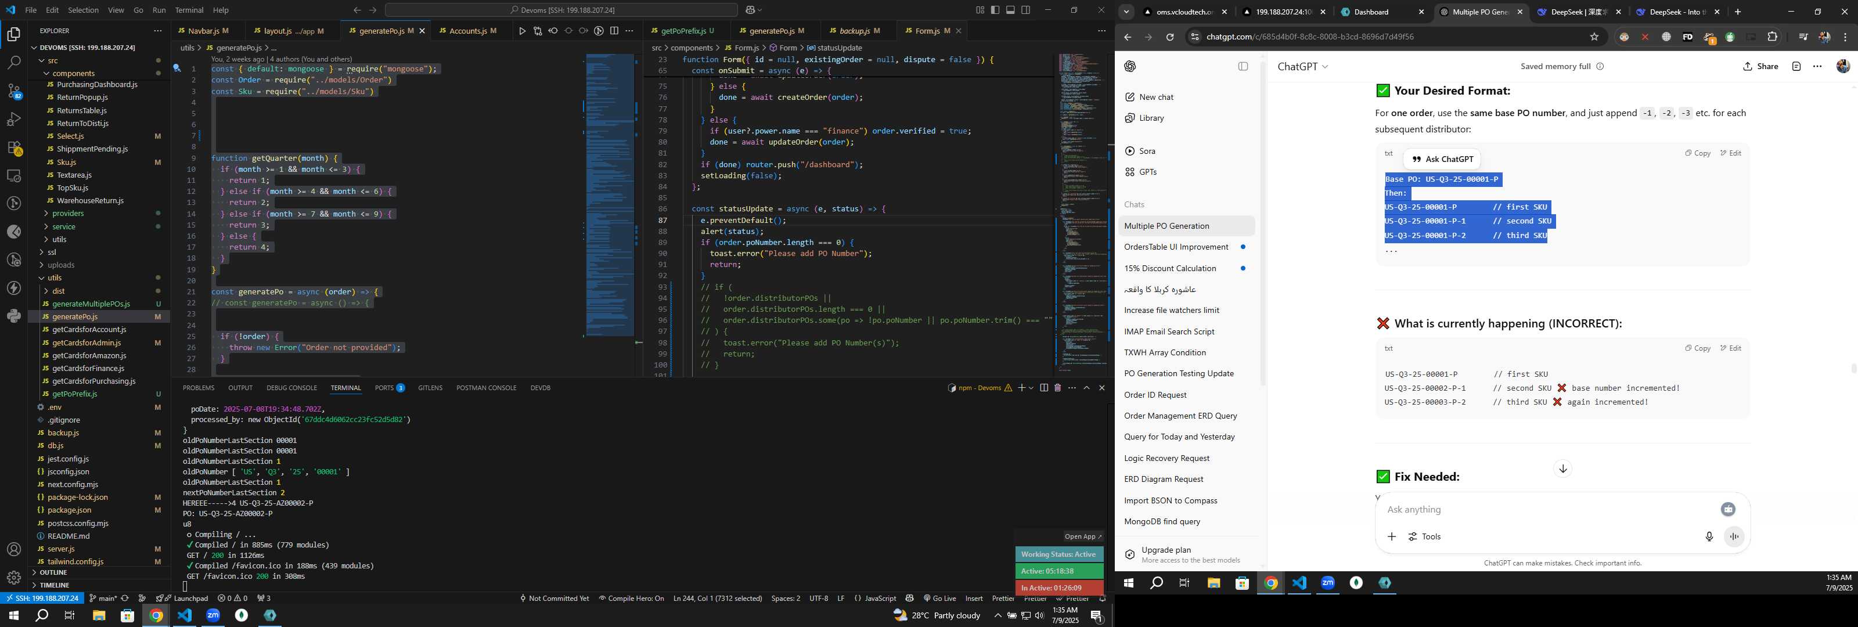1858x627 pixels.
Task: Switch to the PROBLEMS panel tab
Action: tap(199, 388)
